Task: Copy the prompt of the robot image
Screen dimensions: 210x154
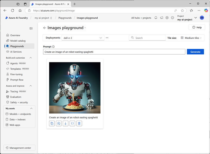Action: coord(52,123)
